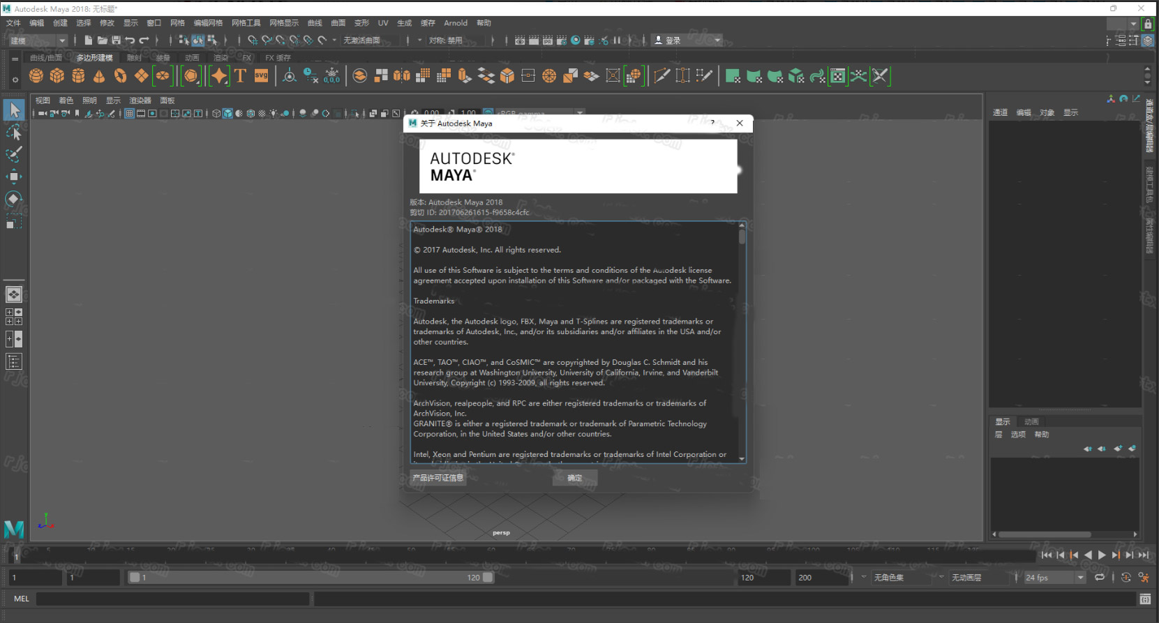Toggle smooth shade all cube icon
The image size is (1159, 623).
click(x=227, y=113)
